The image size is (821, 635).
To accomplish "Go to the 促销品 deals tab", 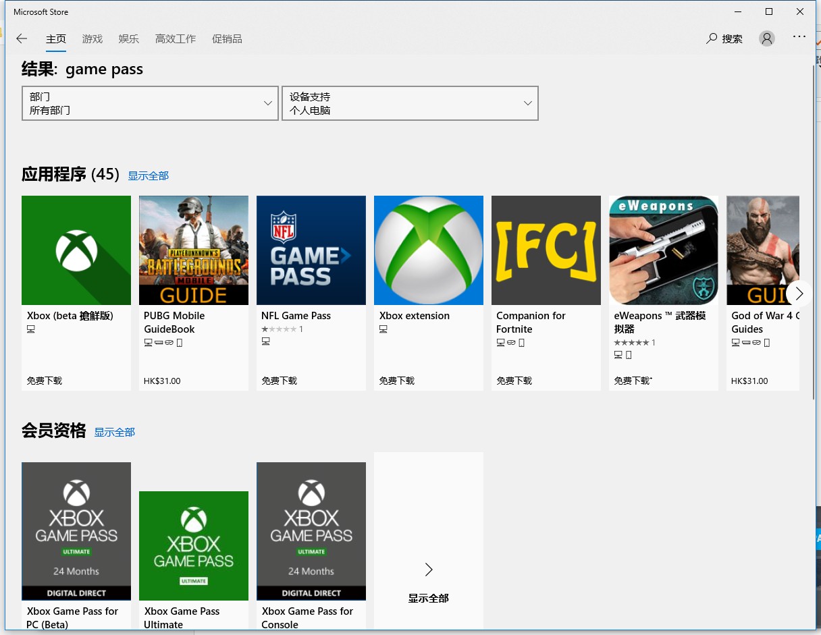I will (x=227, y=38).
